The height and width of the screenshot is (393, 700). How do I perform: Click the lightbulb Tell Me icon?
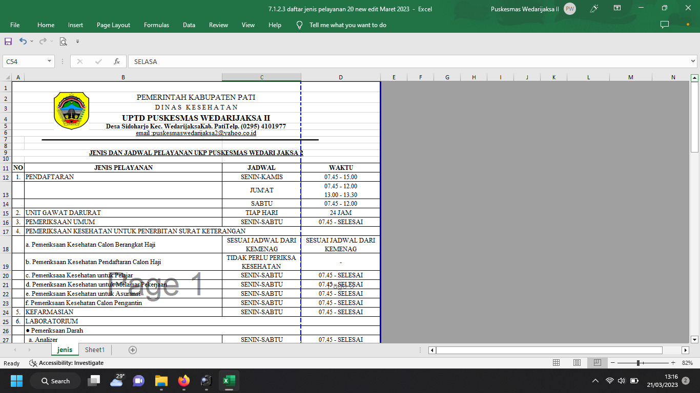[x=300, y=25]
